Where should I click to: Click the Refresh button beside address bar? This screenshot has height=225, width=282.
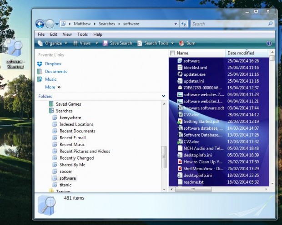pyautogui.click(x=183, y=24)
